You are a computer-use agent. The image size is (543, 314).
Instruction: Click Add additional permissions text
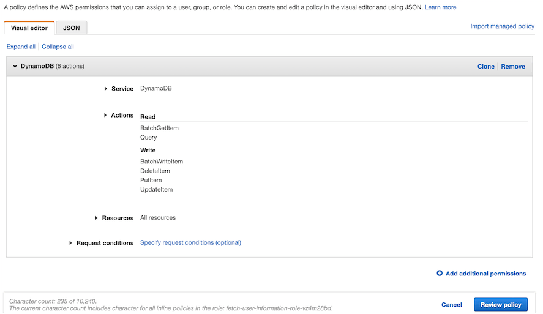(485, 274)
